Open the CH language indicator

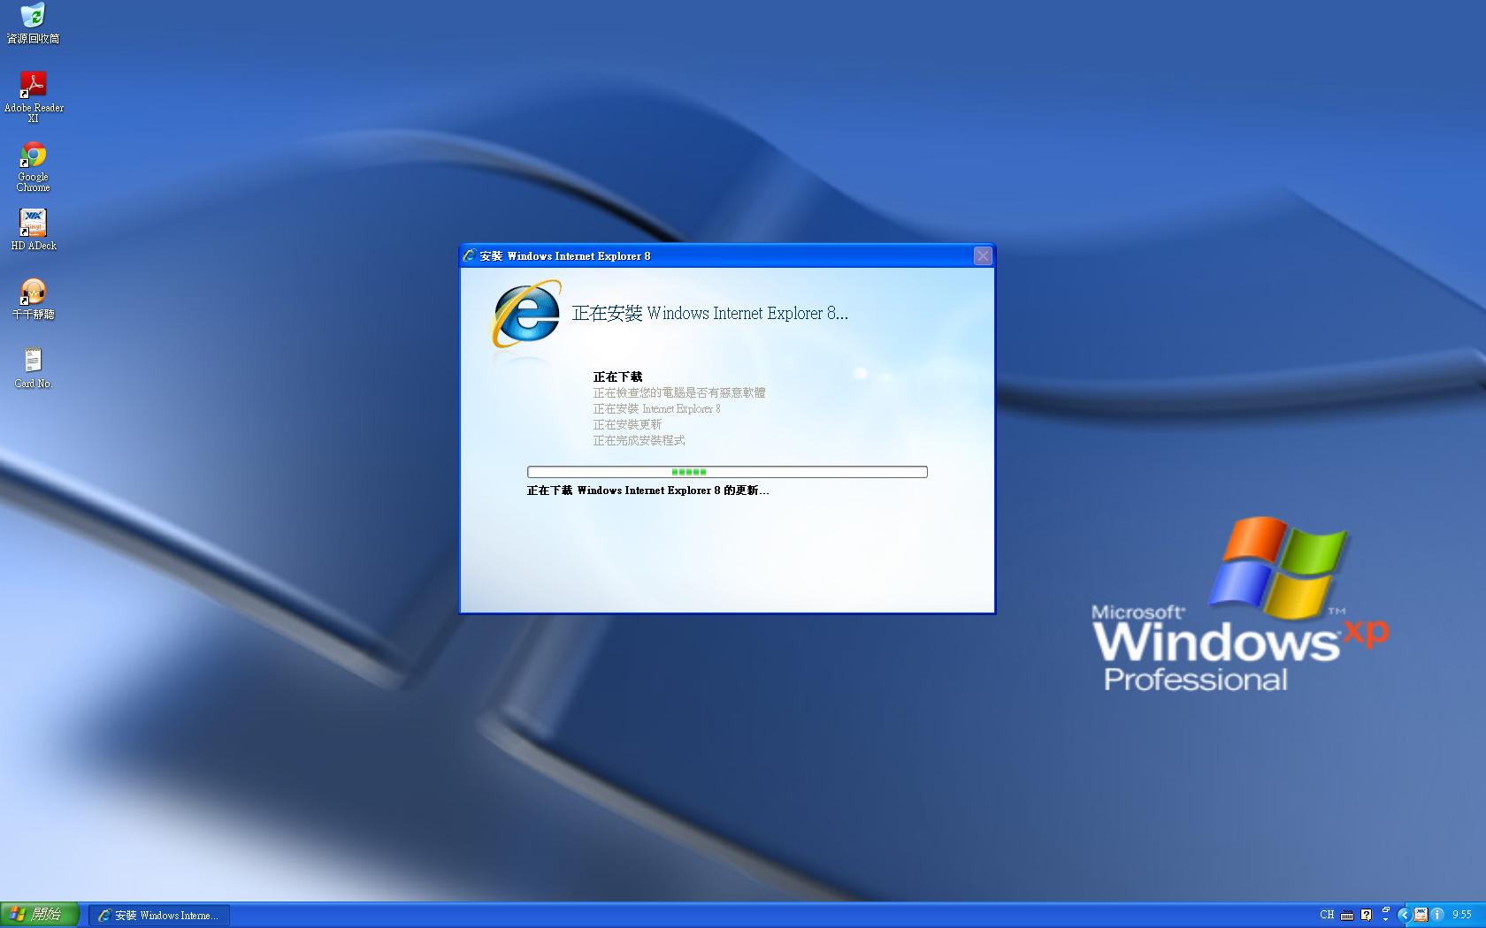click(1327, 915)
